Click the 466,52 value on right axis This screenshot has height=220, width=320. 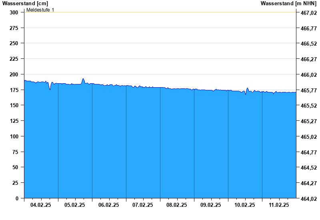(309, 44)
